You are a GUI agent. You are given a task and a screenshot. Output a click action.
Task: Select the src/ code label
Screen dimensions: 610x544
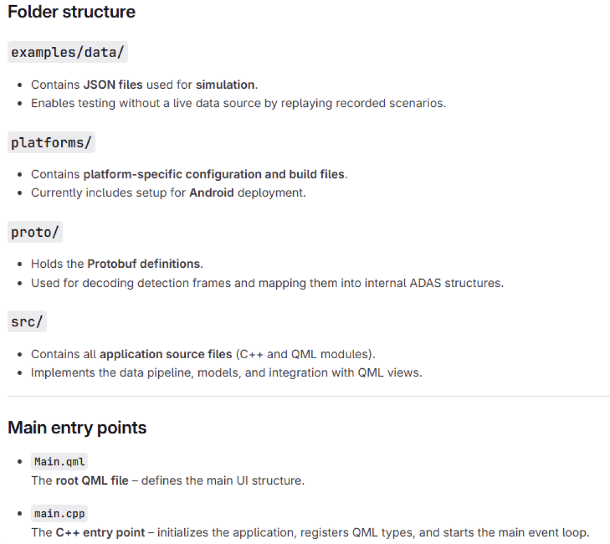(27, 321)
